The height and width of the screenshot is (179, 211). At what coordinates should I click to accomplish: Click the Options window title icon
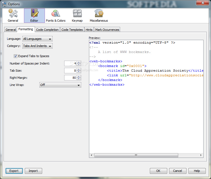tap(4, 4)
